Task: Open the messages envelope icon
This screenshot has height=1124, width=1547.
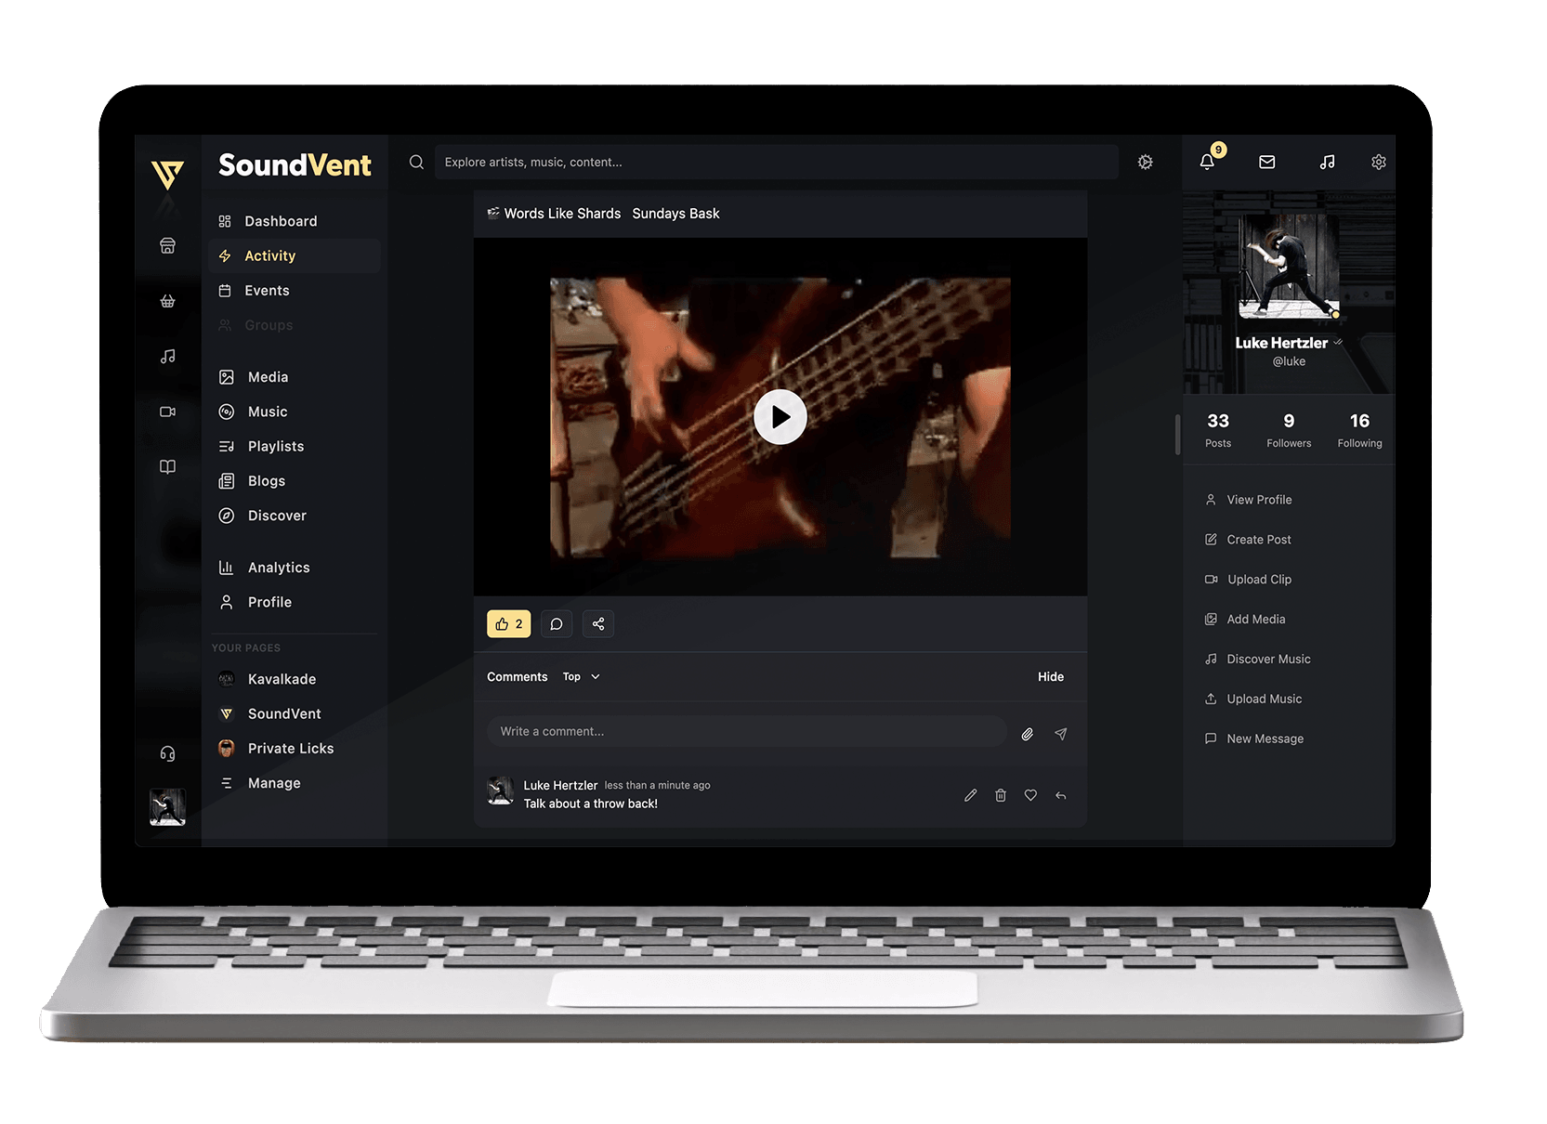Action: click(1266, 162)
